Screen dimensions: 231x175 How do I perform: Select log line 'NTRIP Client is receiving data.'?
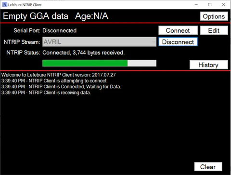(x=46, y=93)
